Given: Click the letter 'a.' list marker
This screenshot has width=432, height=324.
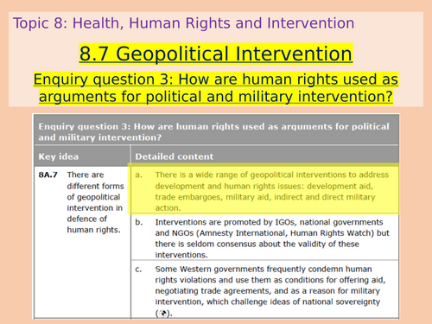Looking at the screenshot, I should coord(138,175).
